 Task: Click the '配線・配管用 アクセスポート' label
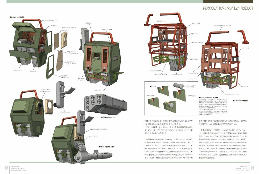pyautogui.click(x=81, y=79)
